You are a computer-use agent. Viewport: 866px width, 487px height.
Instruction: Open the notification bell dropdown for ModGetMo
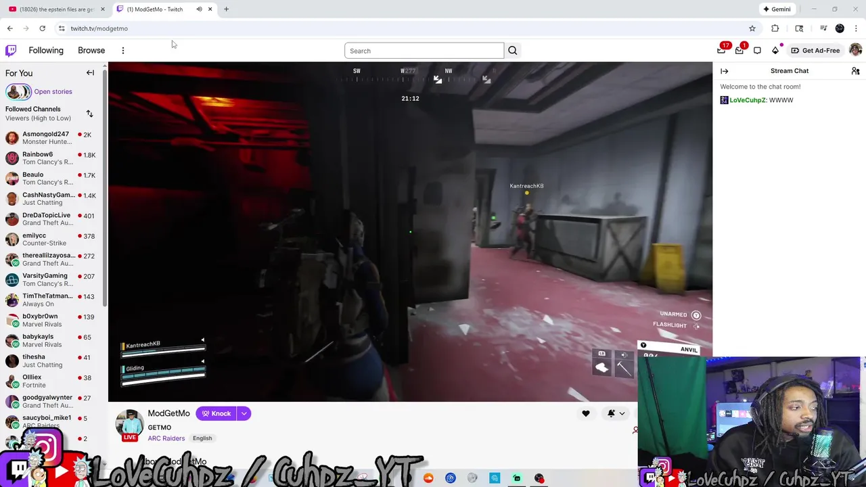pos(616,413)
